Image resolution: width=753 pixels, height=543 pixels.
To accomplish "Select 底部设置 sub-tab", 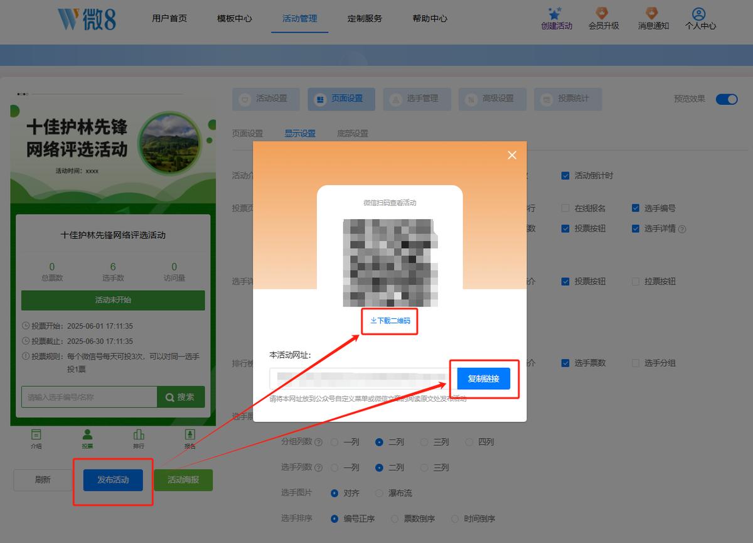I will point(353,134).
